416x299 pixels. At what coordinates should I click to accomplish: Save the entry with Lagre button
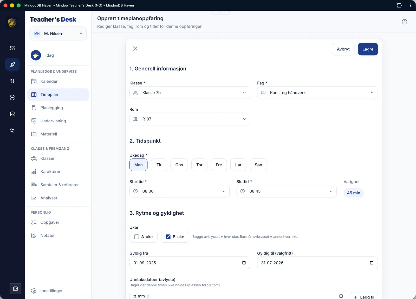(368, 49)
